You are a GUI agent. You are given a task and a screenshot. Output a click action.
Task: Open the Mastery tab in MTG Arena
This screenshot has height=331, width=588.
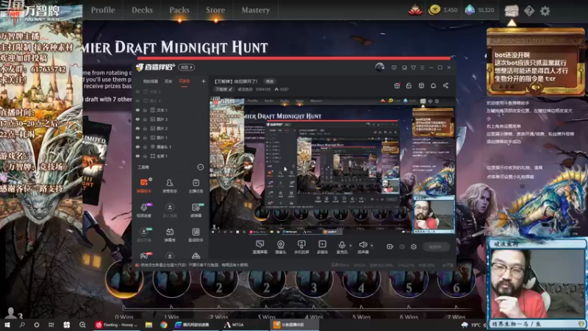255,10
